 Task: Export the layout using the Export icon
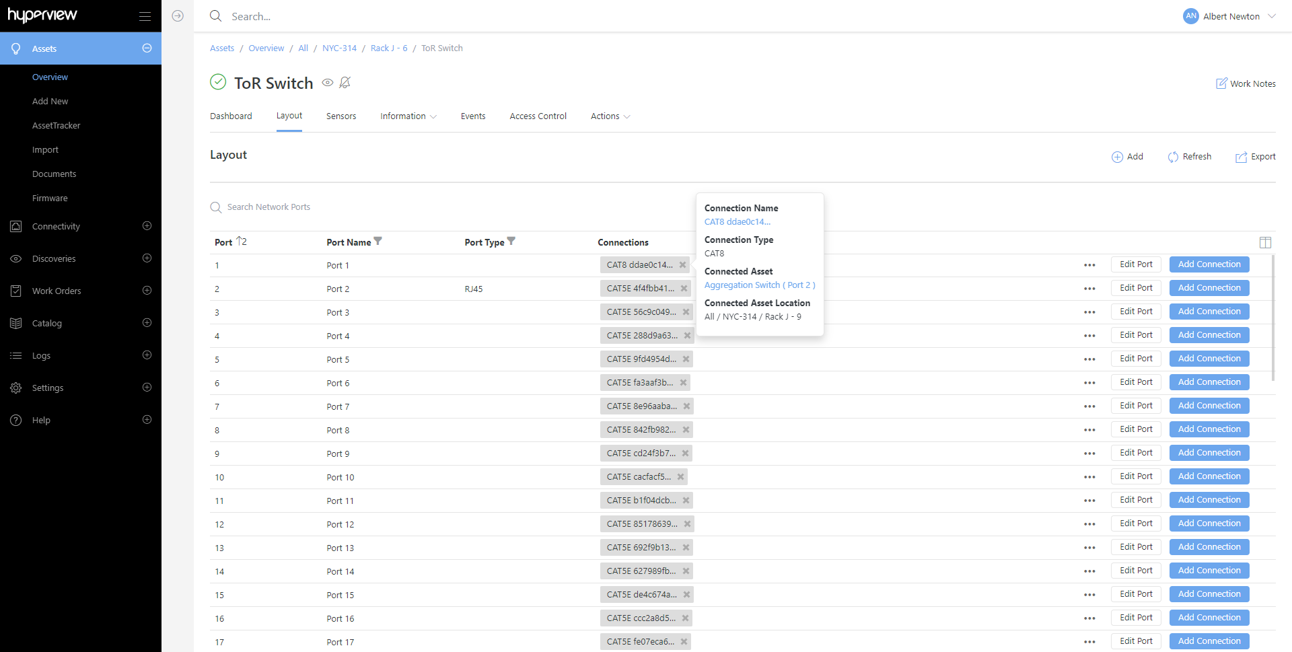point(1241,157)
